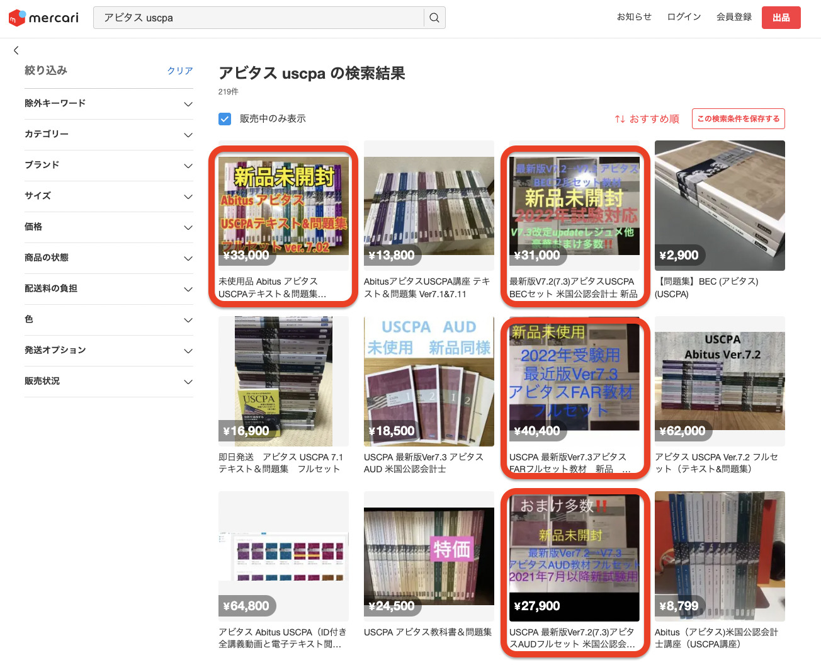Click the クリア link to clear filters
Image resolution: width=821 pixels, height=665 pixels.
tap(179, 71)
